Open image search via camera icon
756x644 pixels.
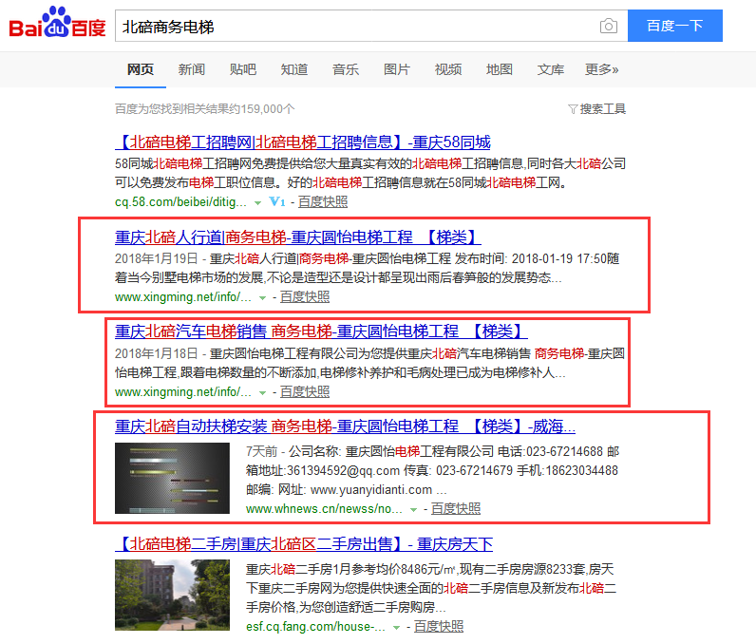[609, 26]
